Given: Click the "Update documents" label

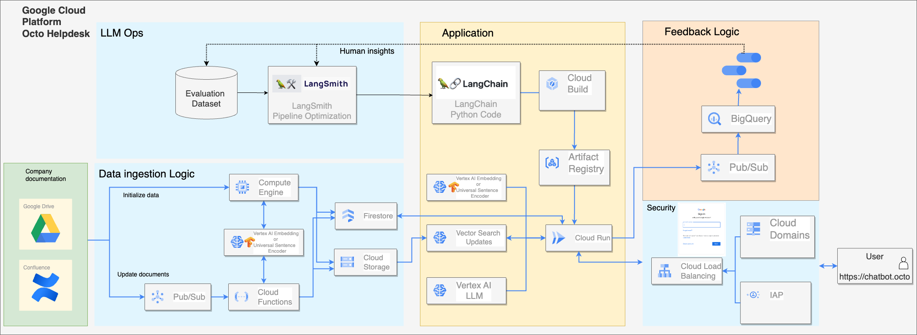Looking at the screenshot, I should coord(143,274).
